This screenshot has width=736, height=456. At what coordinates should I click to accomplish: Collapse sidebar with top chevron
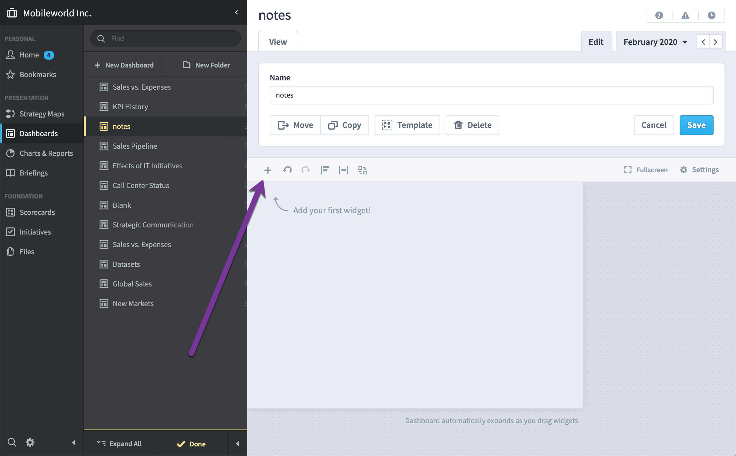coord(237,12)
